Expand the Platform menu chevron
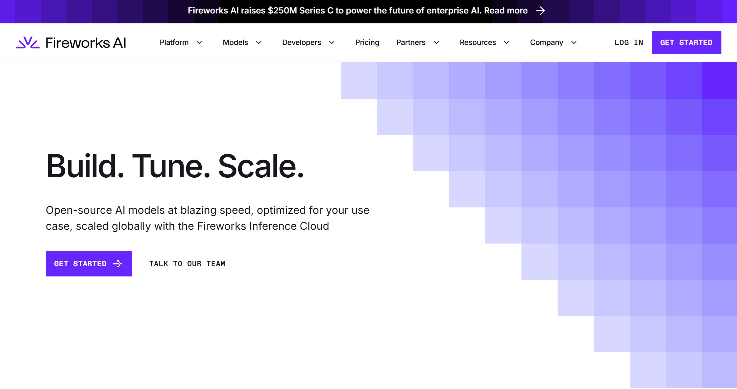 tap(199, 43)
